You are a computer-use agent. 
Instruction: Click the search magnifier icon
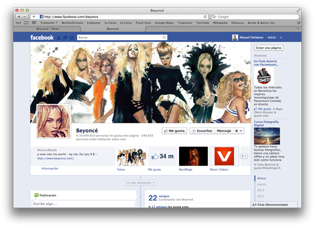[164, 37]
